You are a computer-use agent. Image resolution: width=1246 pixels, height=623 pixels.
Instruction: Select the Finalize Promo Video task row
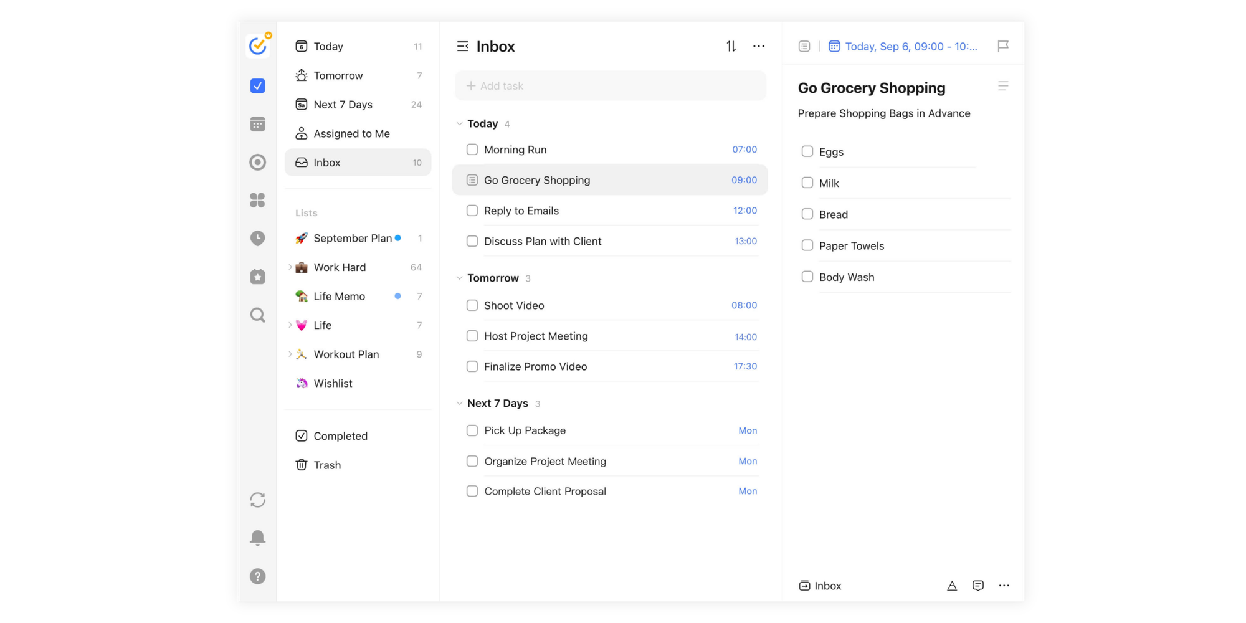[x=611, y=366]
